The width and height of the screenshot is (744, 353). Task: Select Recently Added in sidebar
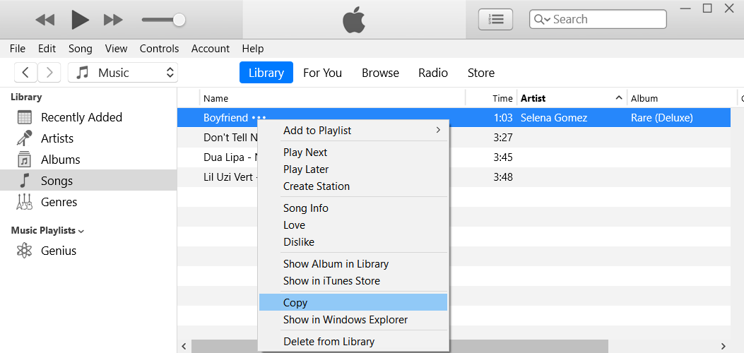click(x=88, y=117)
